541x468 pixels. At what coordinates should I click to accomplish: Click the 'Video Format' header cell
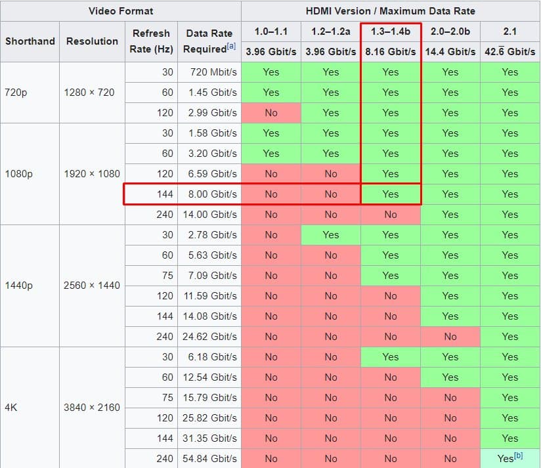click(121, 11)
